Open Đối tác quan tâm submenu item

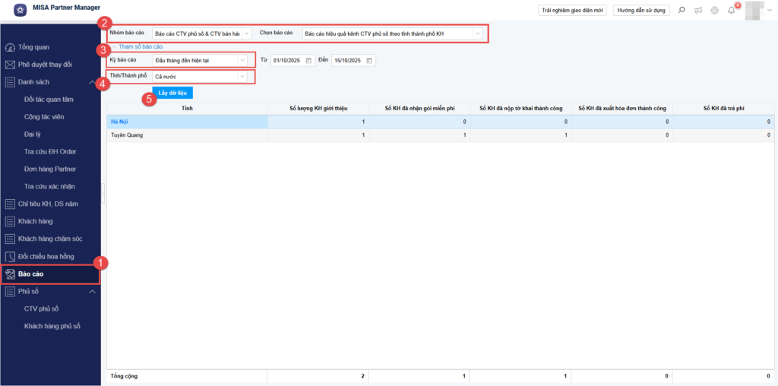coord(49,100)
